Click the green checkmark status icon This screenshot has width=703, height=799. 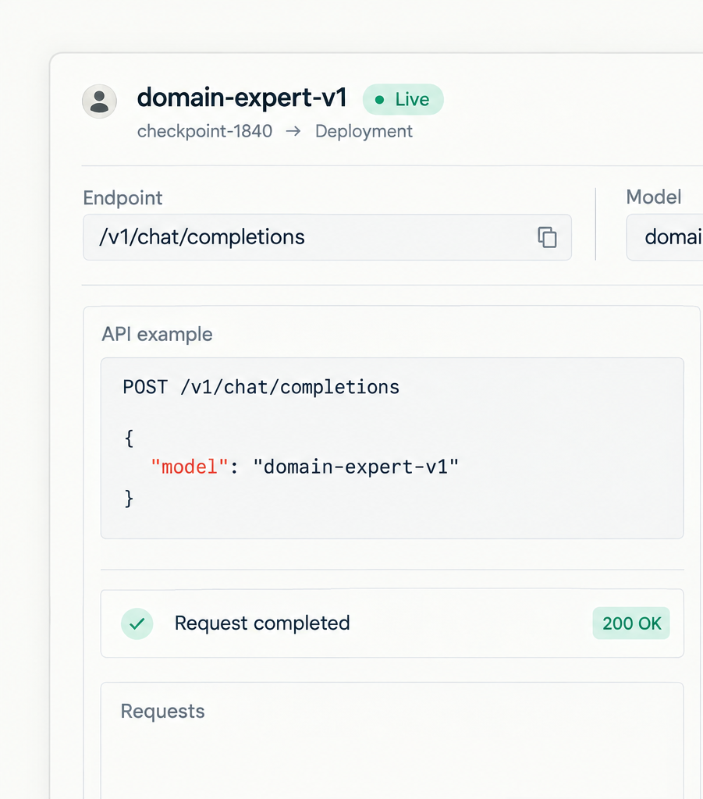[137, 623]
